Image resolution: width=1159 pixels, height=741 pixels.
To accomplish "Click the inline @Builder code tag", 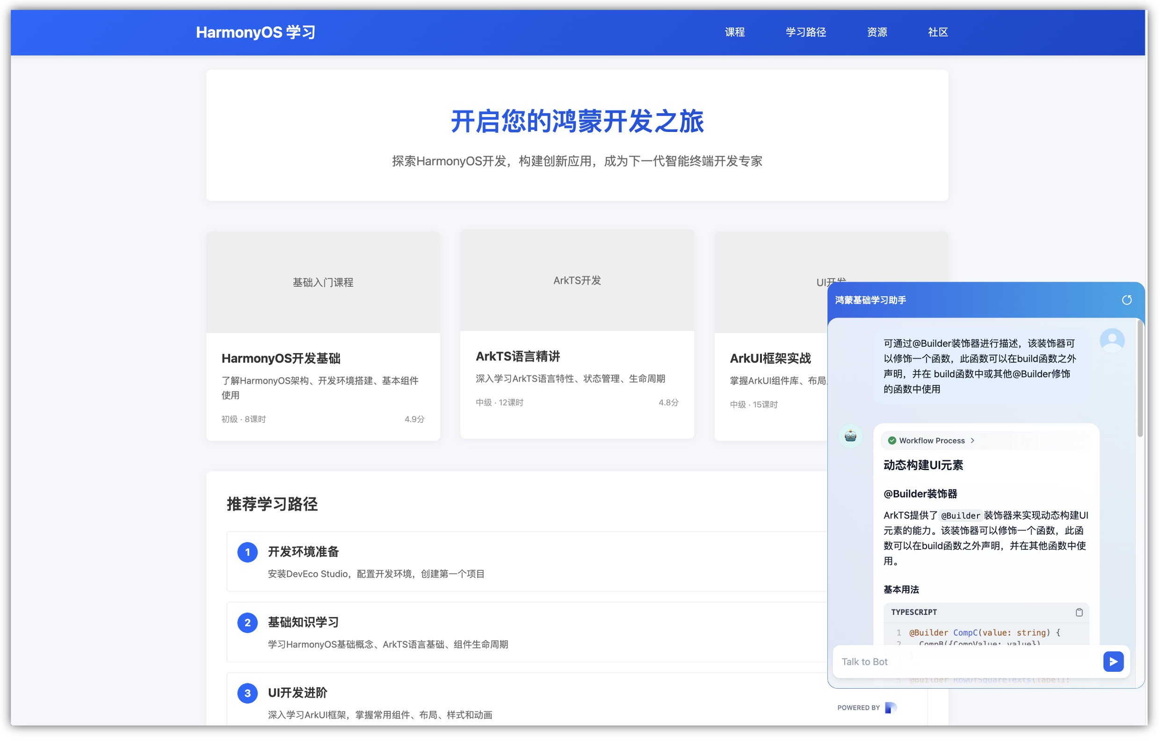I will coord(960,516).
